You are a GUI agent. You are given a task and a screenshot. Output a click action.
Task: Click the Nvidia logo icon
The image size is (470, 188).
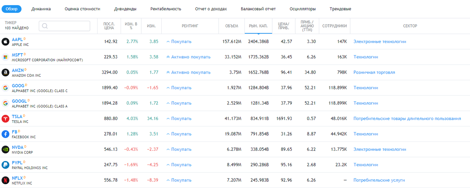[x=5, y=150]
